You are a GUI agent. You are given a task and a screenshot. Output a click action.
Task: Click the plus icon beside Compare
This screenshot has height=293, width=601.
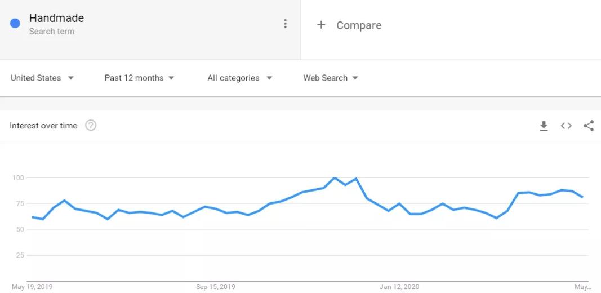click(321, 25)
